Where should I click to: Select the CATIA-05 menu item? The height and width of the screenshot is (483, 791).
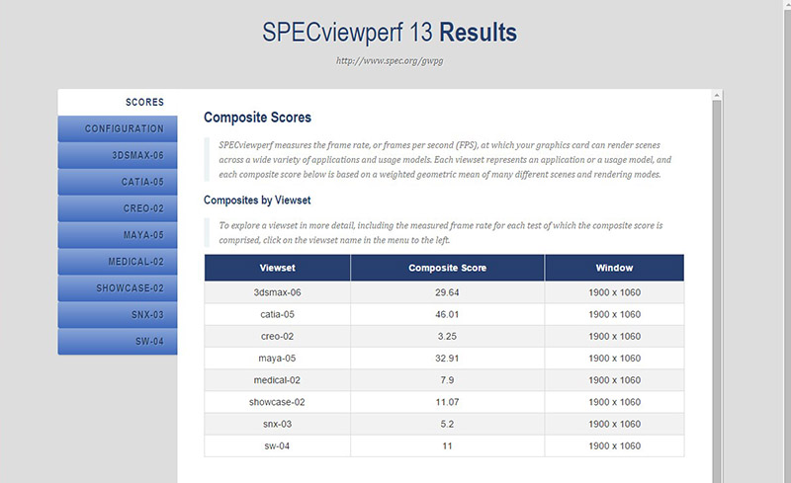tap(118, 182)
